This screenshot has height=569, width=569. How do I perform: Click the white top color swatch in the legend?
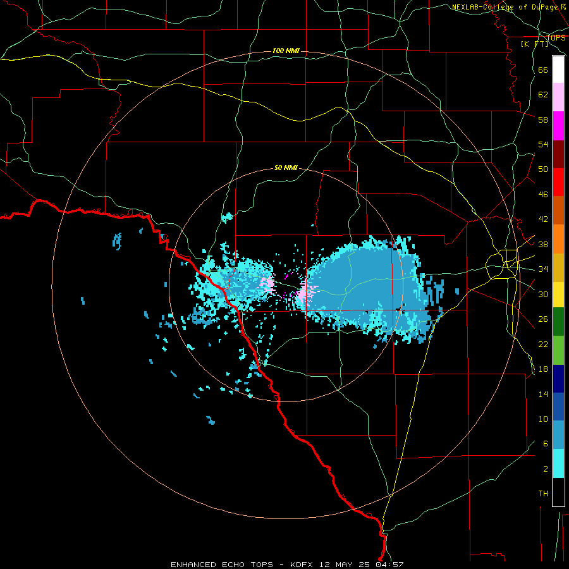(x=558, y=70)
